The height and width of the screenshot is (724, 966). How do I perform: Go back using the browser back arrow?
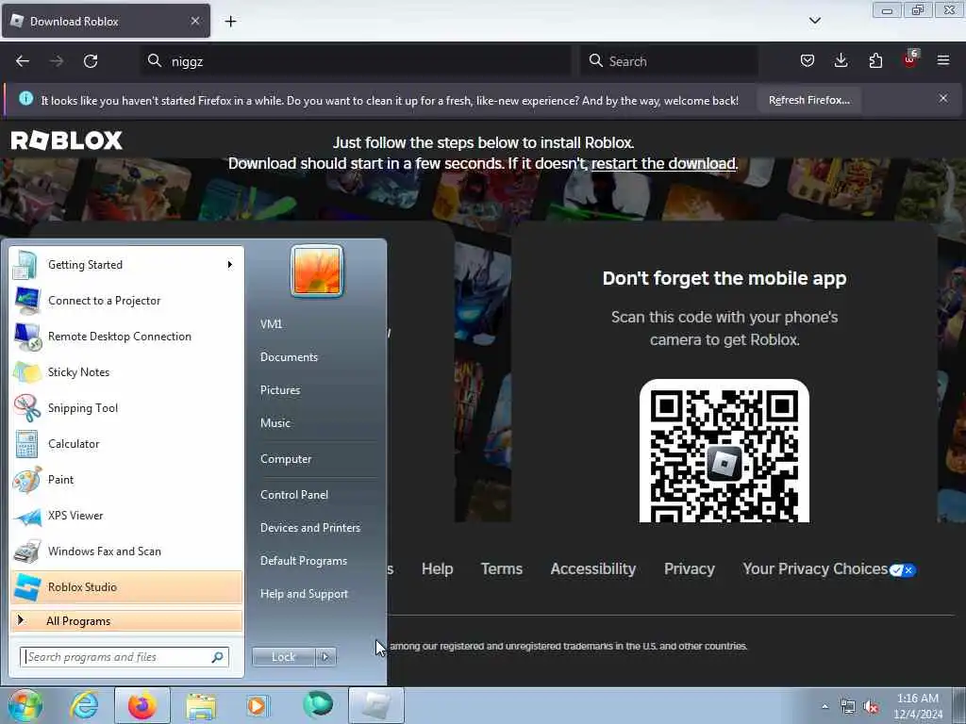pyautogui.click(x=23, y=61)
